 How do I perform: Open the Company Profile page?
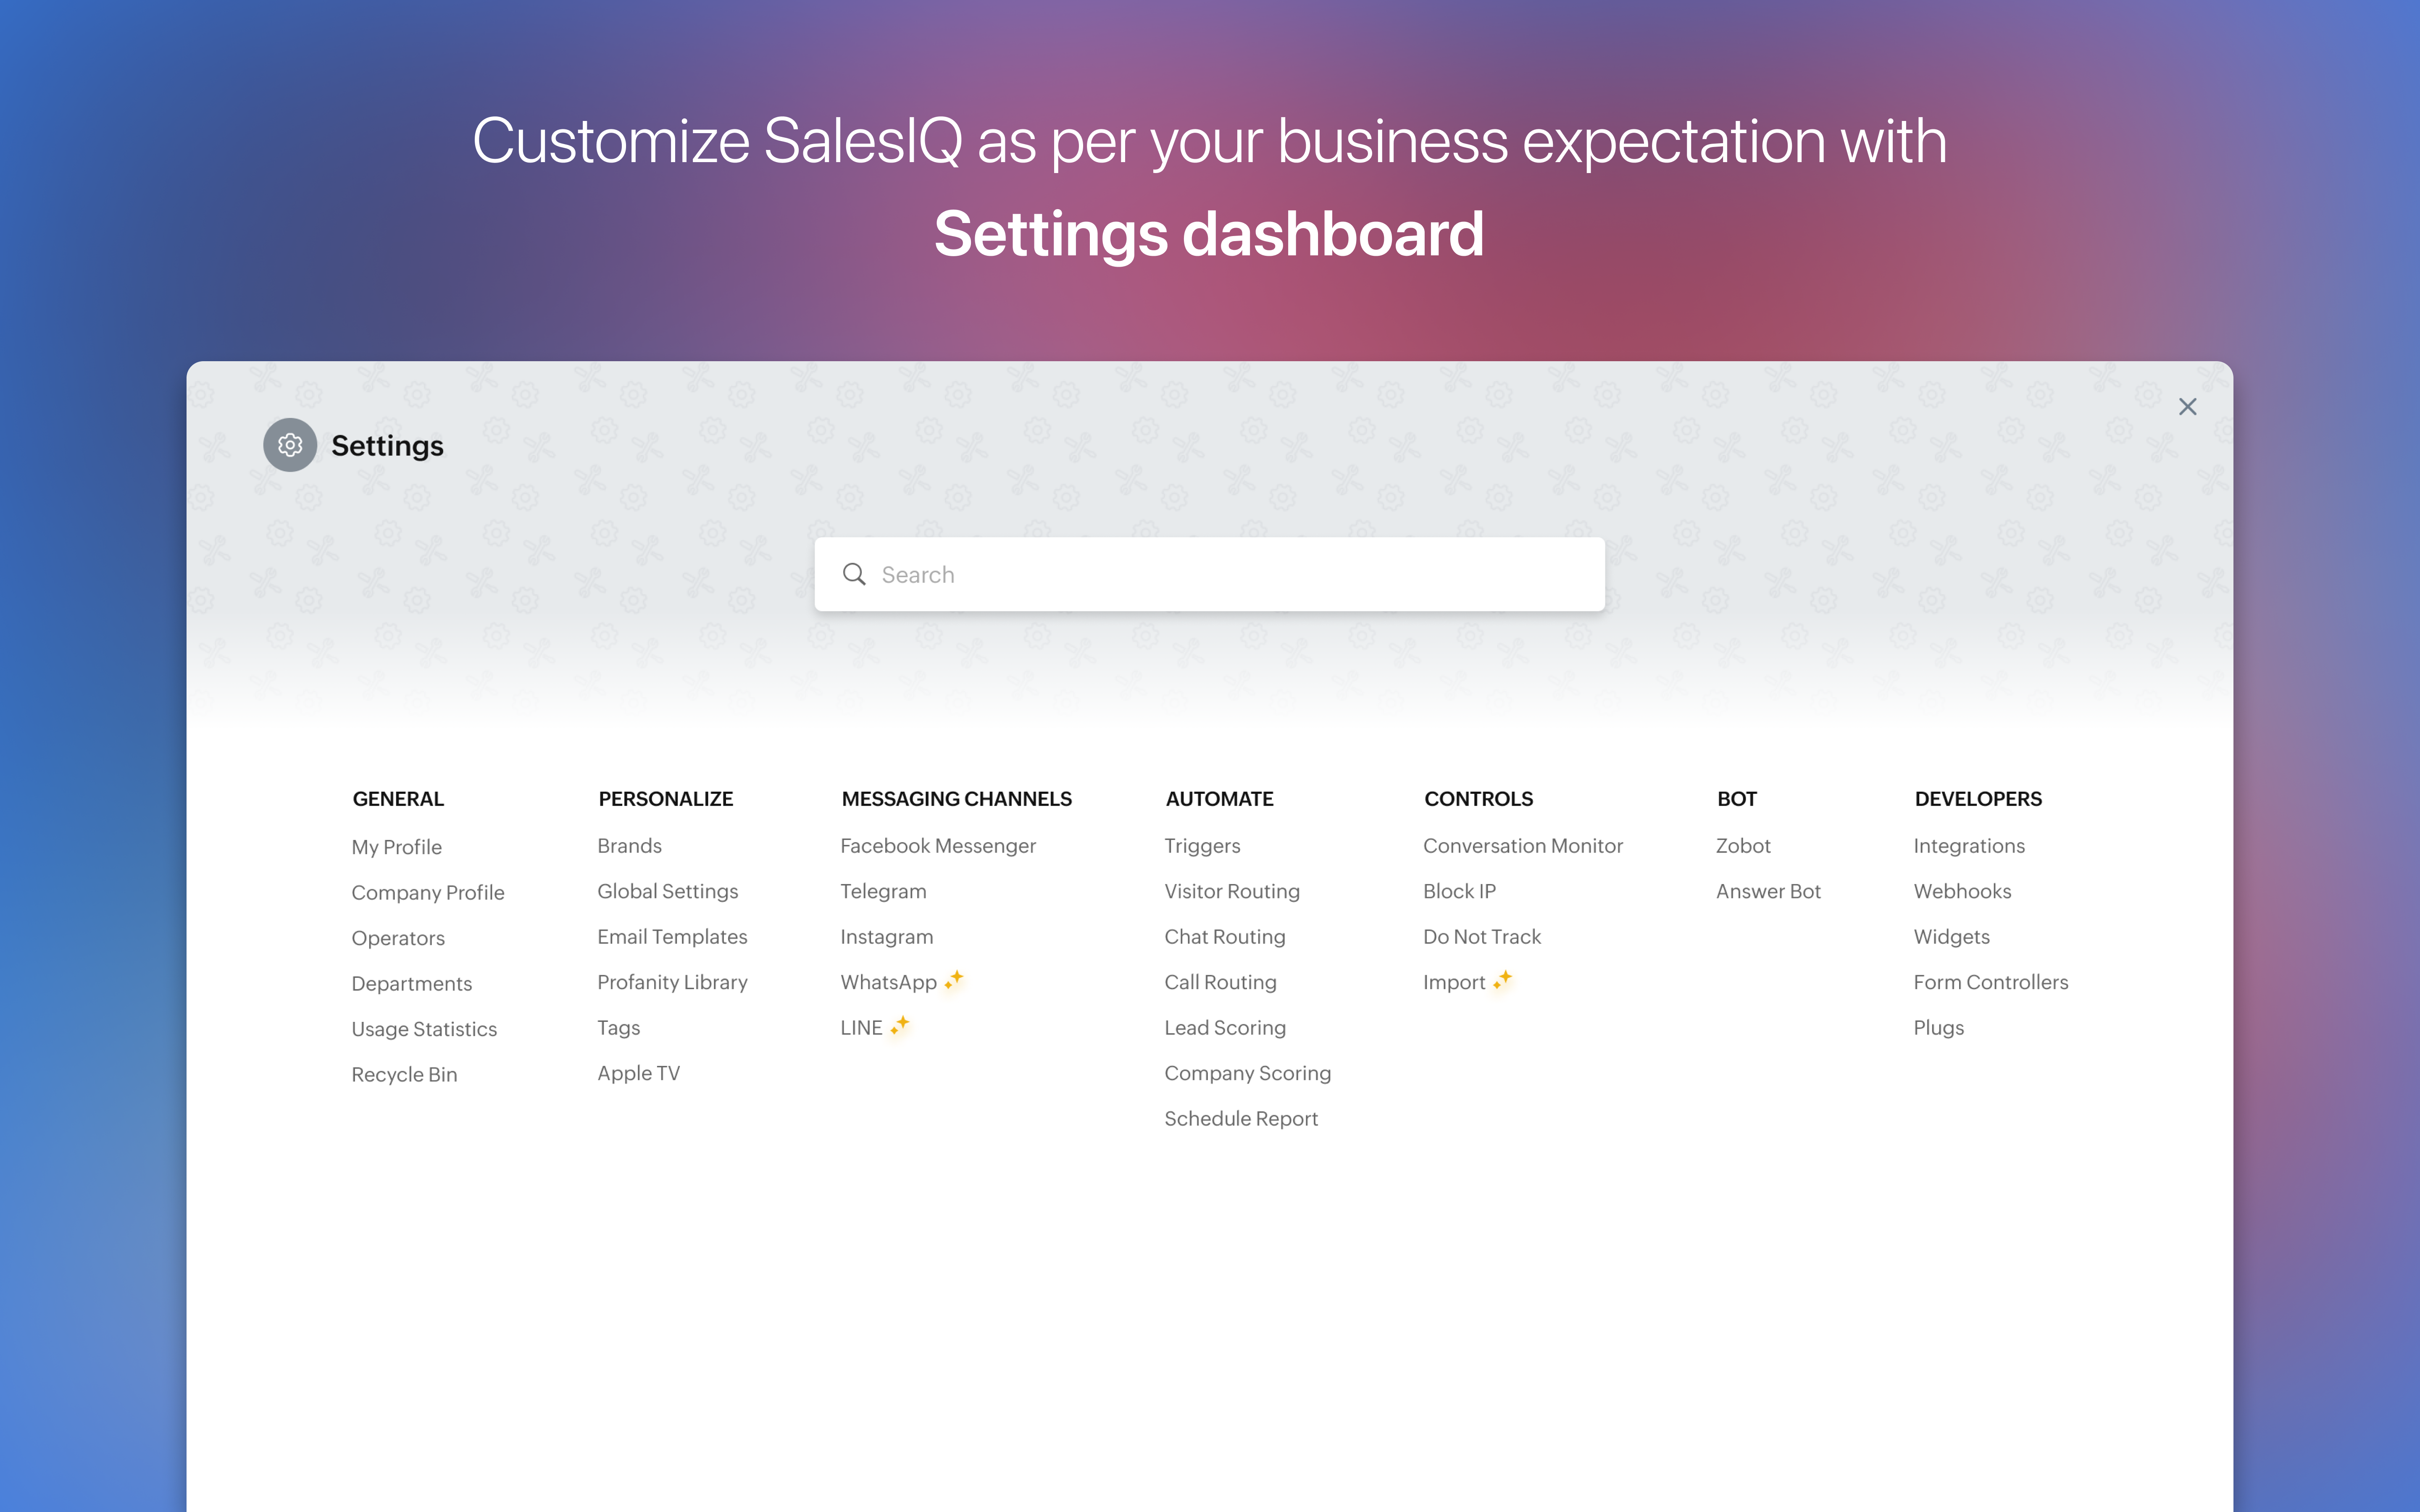[x=428, y=892]
